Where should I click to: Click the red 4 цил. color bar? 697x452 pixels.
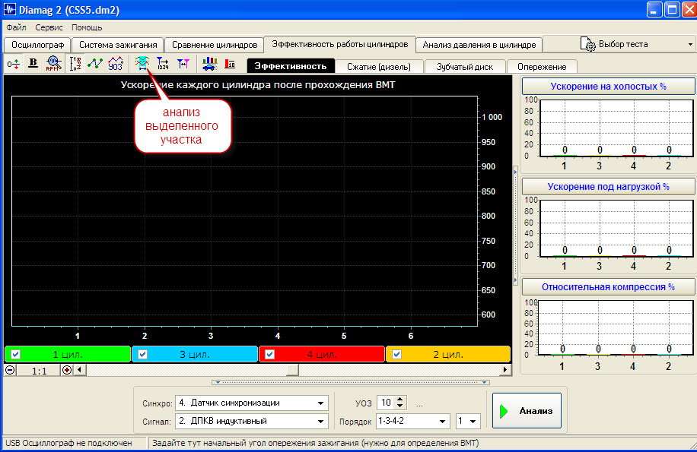pyautogui.click(x=322, y=355)
